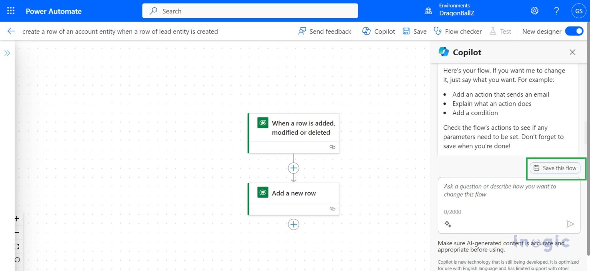
Task: Zoom in using the plus icon
Action: pyautogui.click(x=16, y=218)
